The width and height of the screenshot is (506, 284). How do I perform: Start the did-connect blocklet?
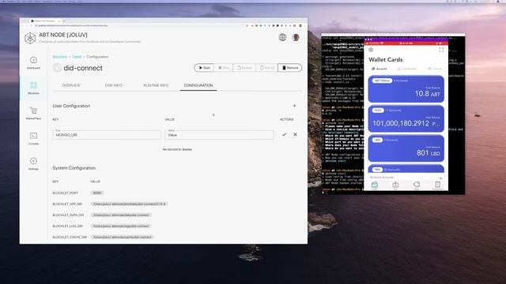pyautogui.click(x=204, y=68)
